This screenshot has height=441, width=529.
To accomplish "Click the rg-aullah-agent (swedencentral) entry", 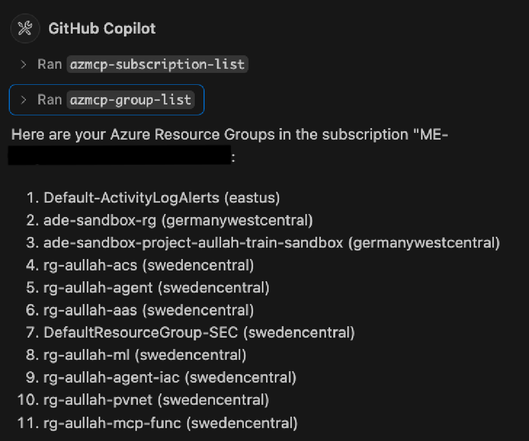I will 156,287.
